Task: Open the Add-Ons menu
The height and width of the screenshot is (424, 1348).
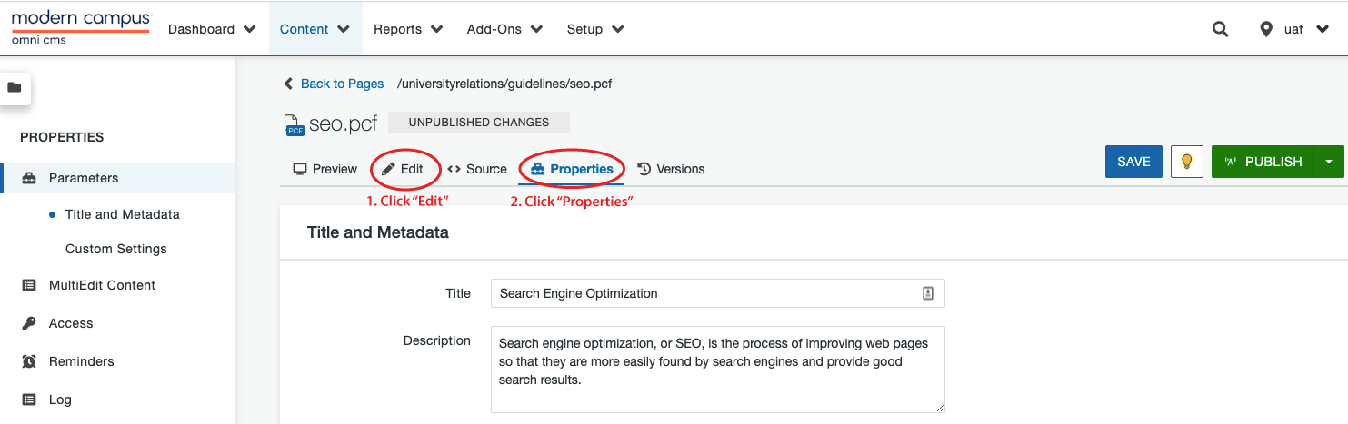Action: click(x=504, y=29)
